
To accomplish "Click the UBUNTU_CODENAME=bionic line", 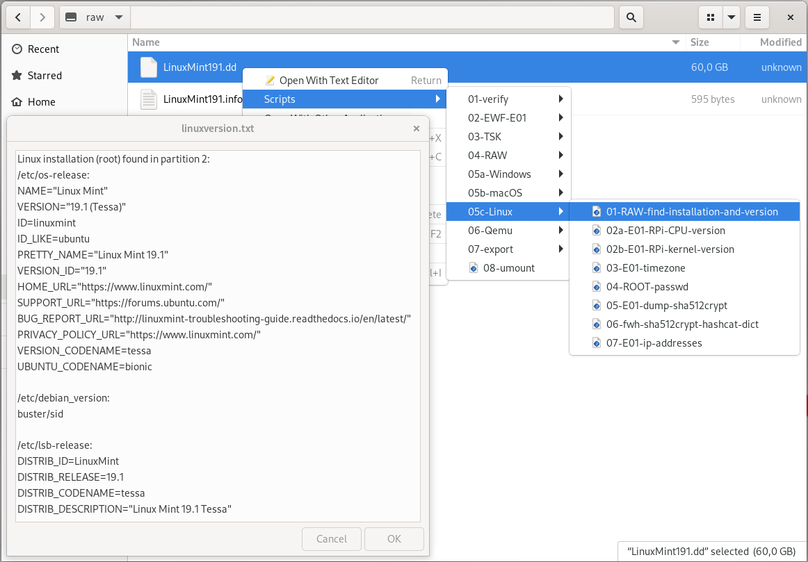I will point(85,366).
